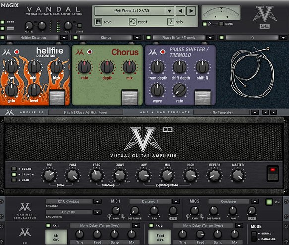This screenshot has height=245, width=289.
Task: Toggle the FX 2 enable button
Action: [x=151, y=225]
